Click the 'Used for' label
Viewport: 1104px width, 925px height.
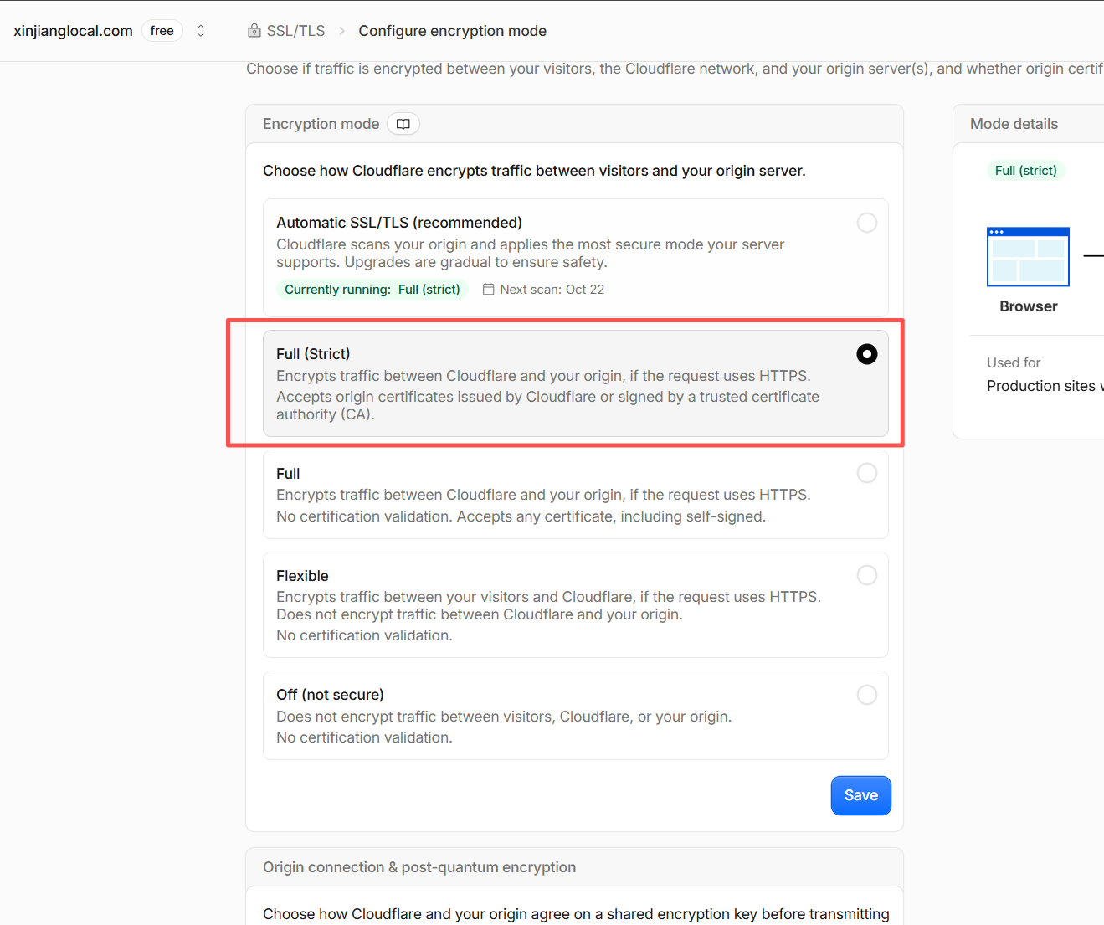pos(1014,362)
